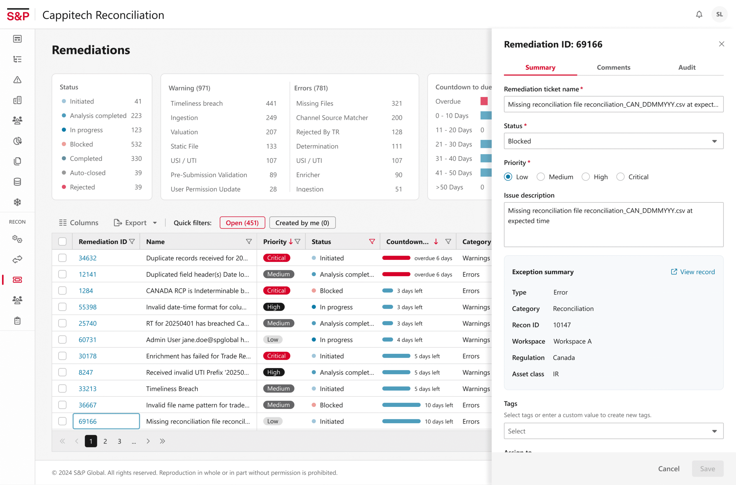736x485 pixels.
Task: Open the Countdown column filter
Action: [x=448, y=241]
